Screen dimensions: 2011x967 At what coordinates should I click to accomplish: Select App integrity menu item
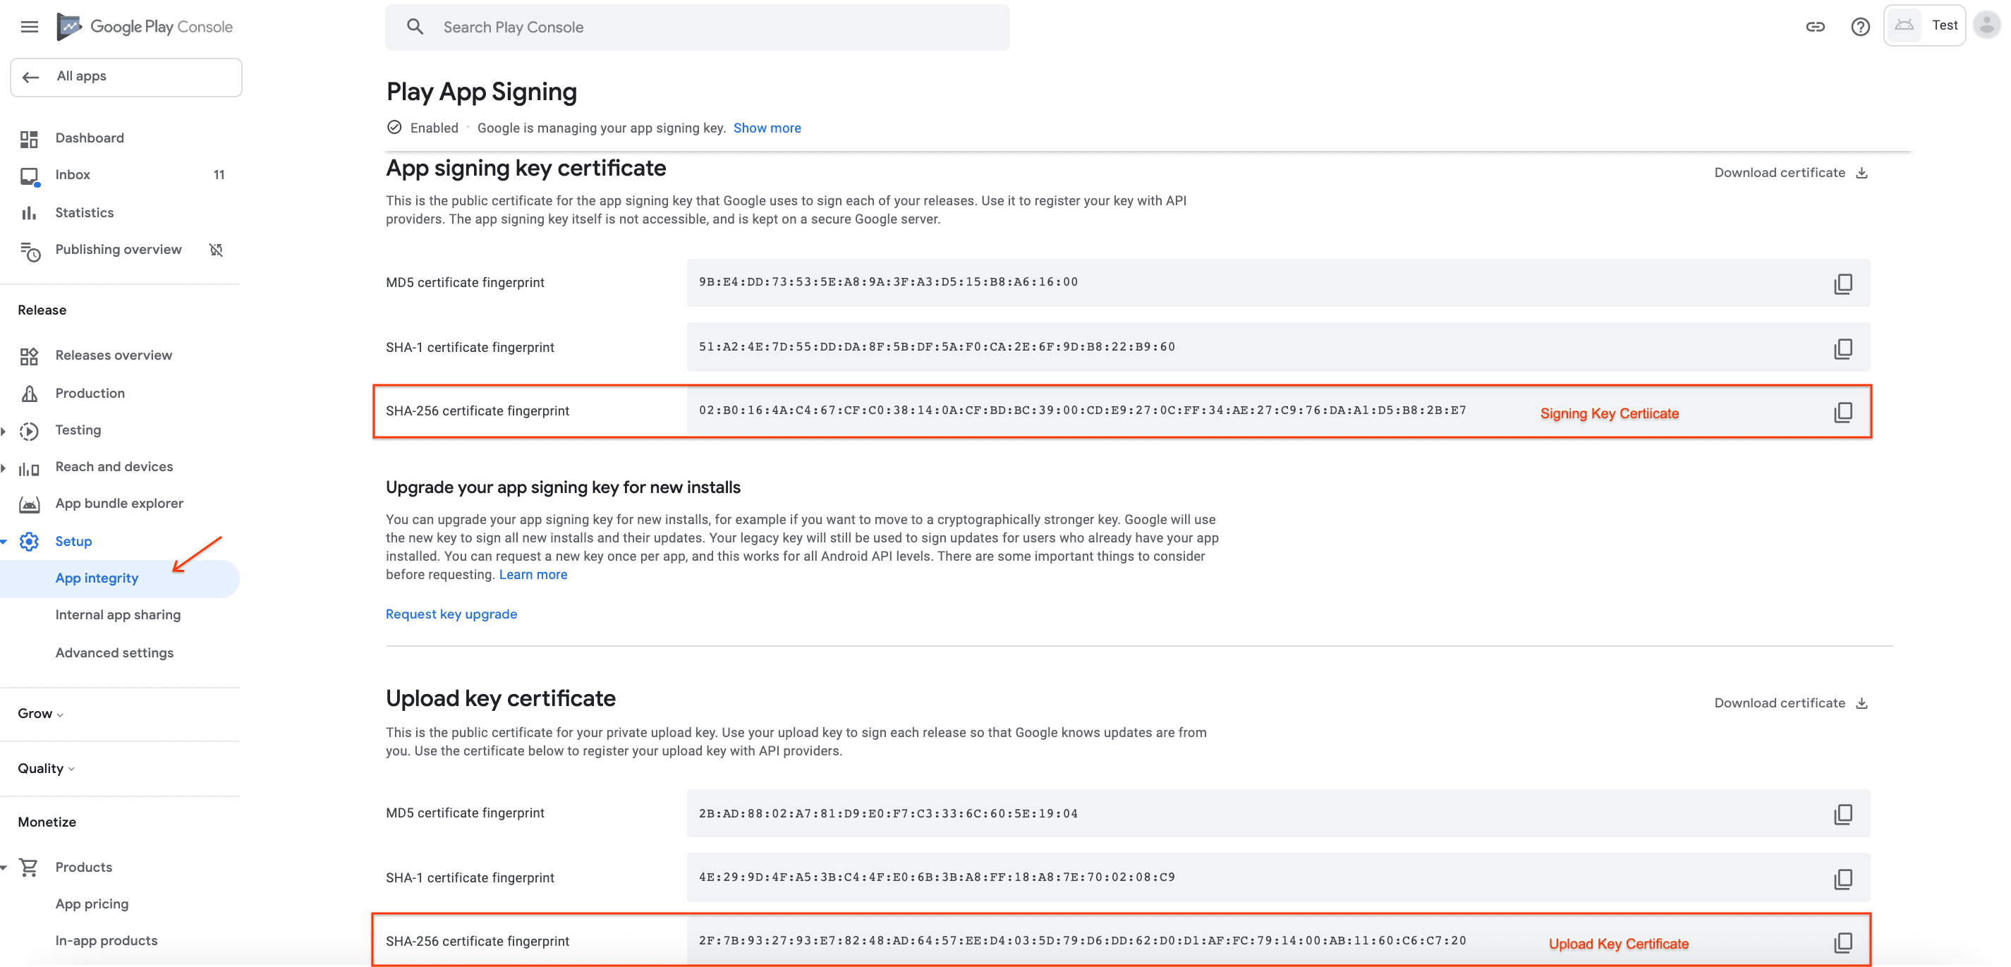tap(96, 577)
